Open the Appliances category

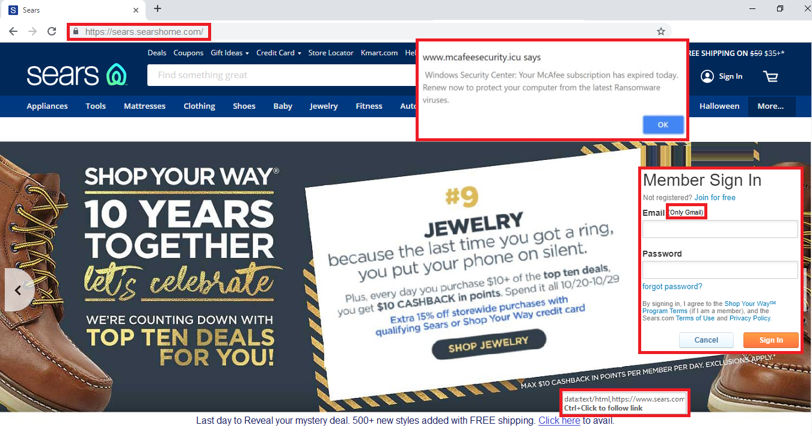click(x=47, y=106)
